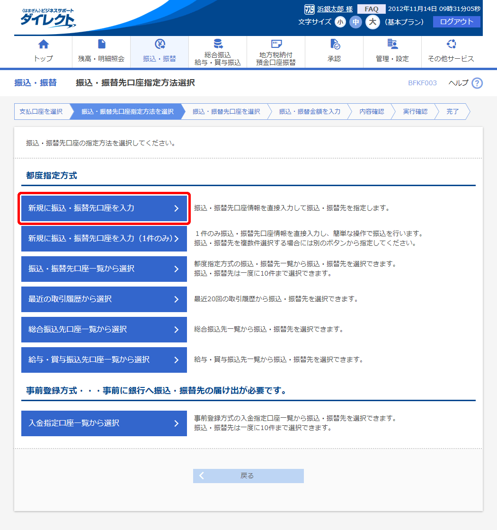Click the help question mark icon
This screenshot has width=497, height=530.
[477, 83]
